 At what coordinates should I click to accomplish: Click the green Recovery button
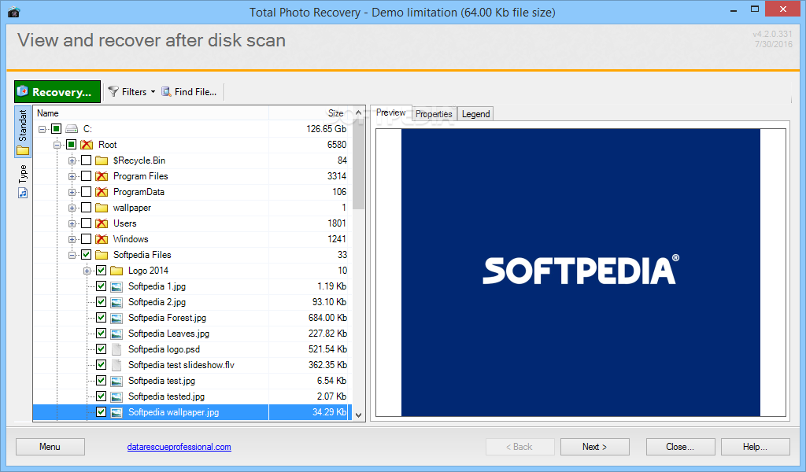point(57,92)
